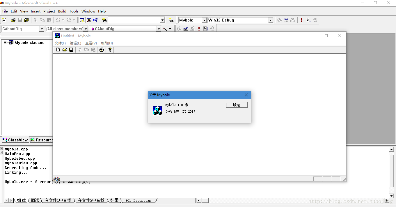Click the Paste icon in Visual C++ main toolbar
The image size is (396, 207).
[x=49, y=20]
